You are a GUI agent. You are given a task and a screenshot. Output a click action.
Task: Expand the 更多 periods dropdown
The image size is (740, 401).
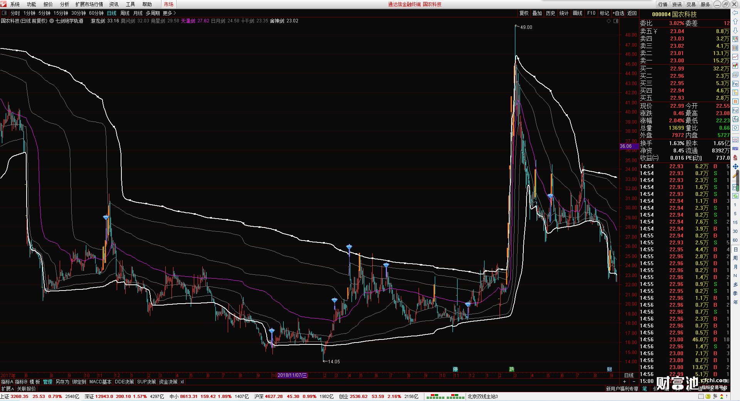169,13
